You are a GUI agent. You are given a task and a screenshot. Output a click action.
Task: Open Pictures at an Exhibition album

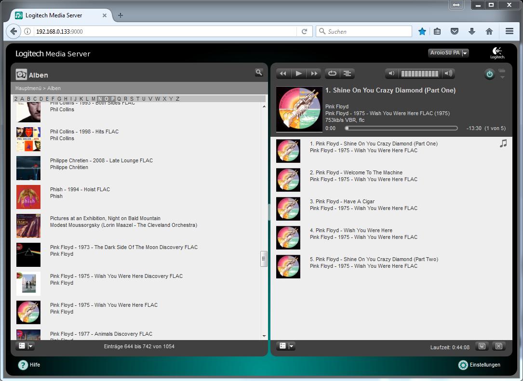click(x=105, y=218)
